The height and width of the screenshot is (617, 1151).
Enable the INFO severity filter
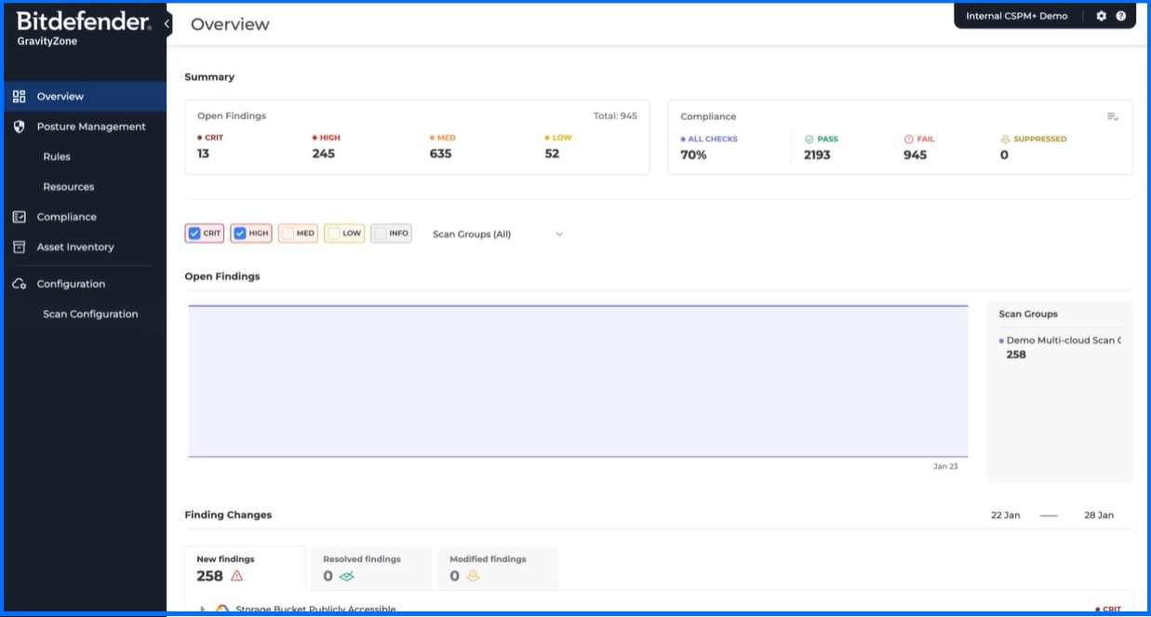coord(380,234)
